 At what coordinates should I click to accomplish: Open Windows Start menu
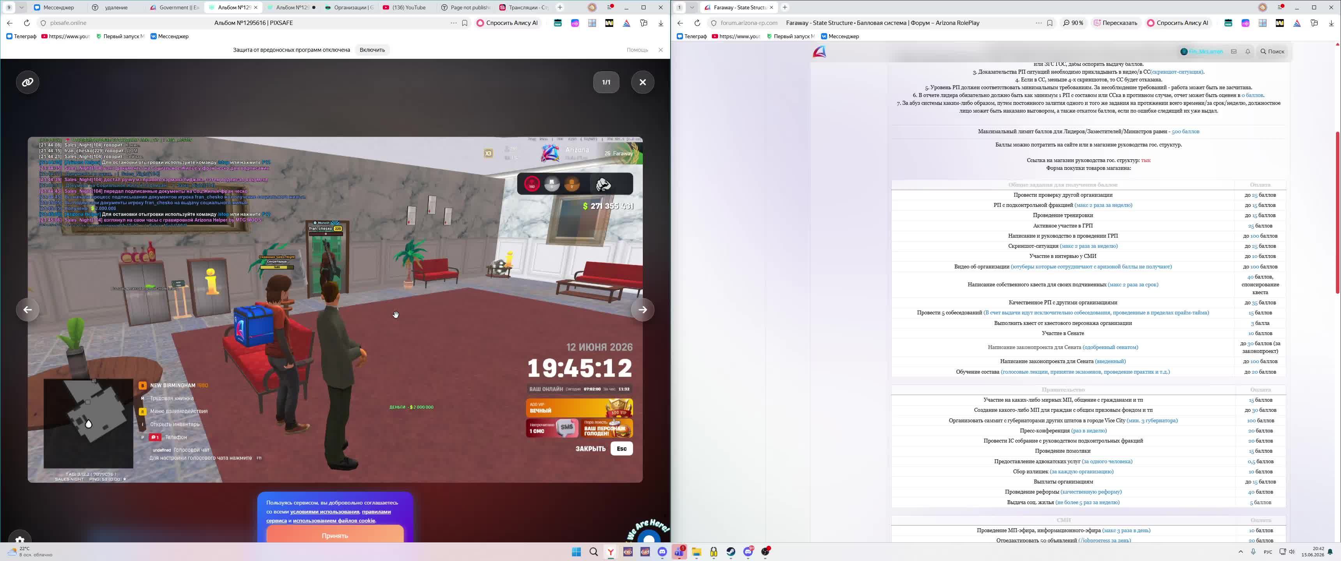coord(576,552)
